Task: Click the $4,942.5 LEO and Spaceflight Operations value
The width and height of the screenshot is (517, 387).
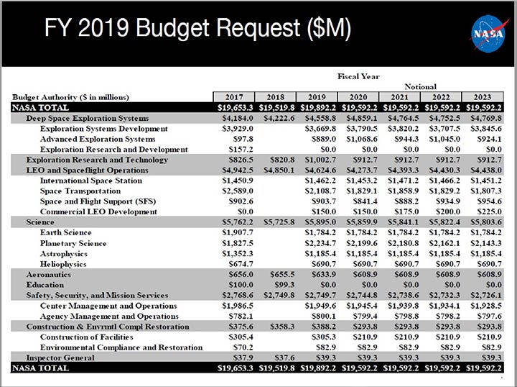Action: pos(238,170)
